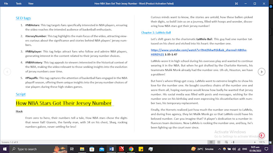Click the Type to search box

38,149
